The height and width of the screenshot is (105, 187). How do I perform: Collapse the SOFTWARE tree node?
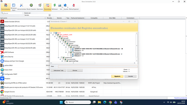click(x=55, y=37)
